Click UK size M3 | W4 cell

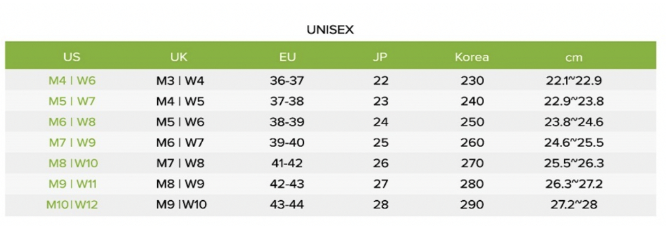coord(180,81)
